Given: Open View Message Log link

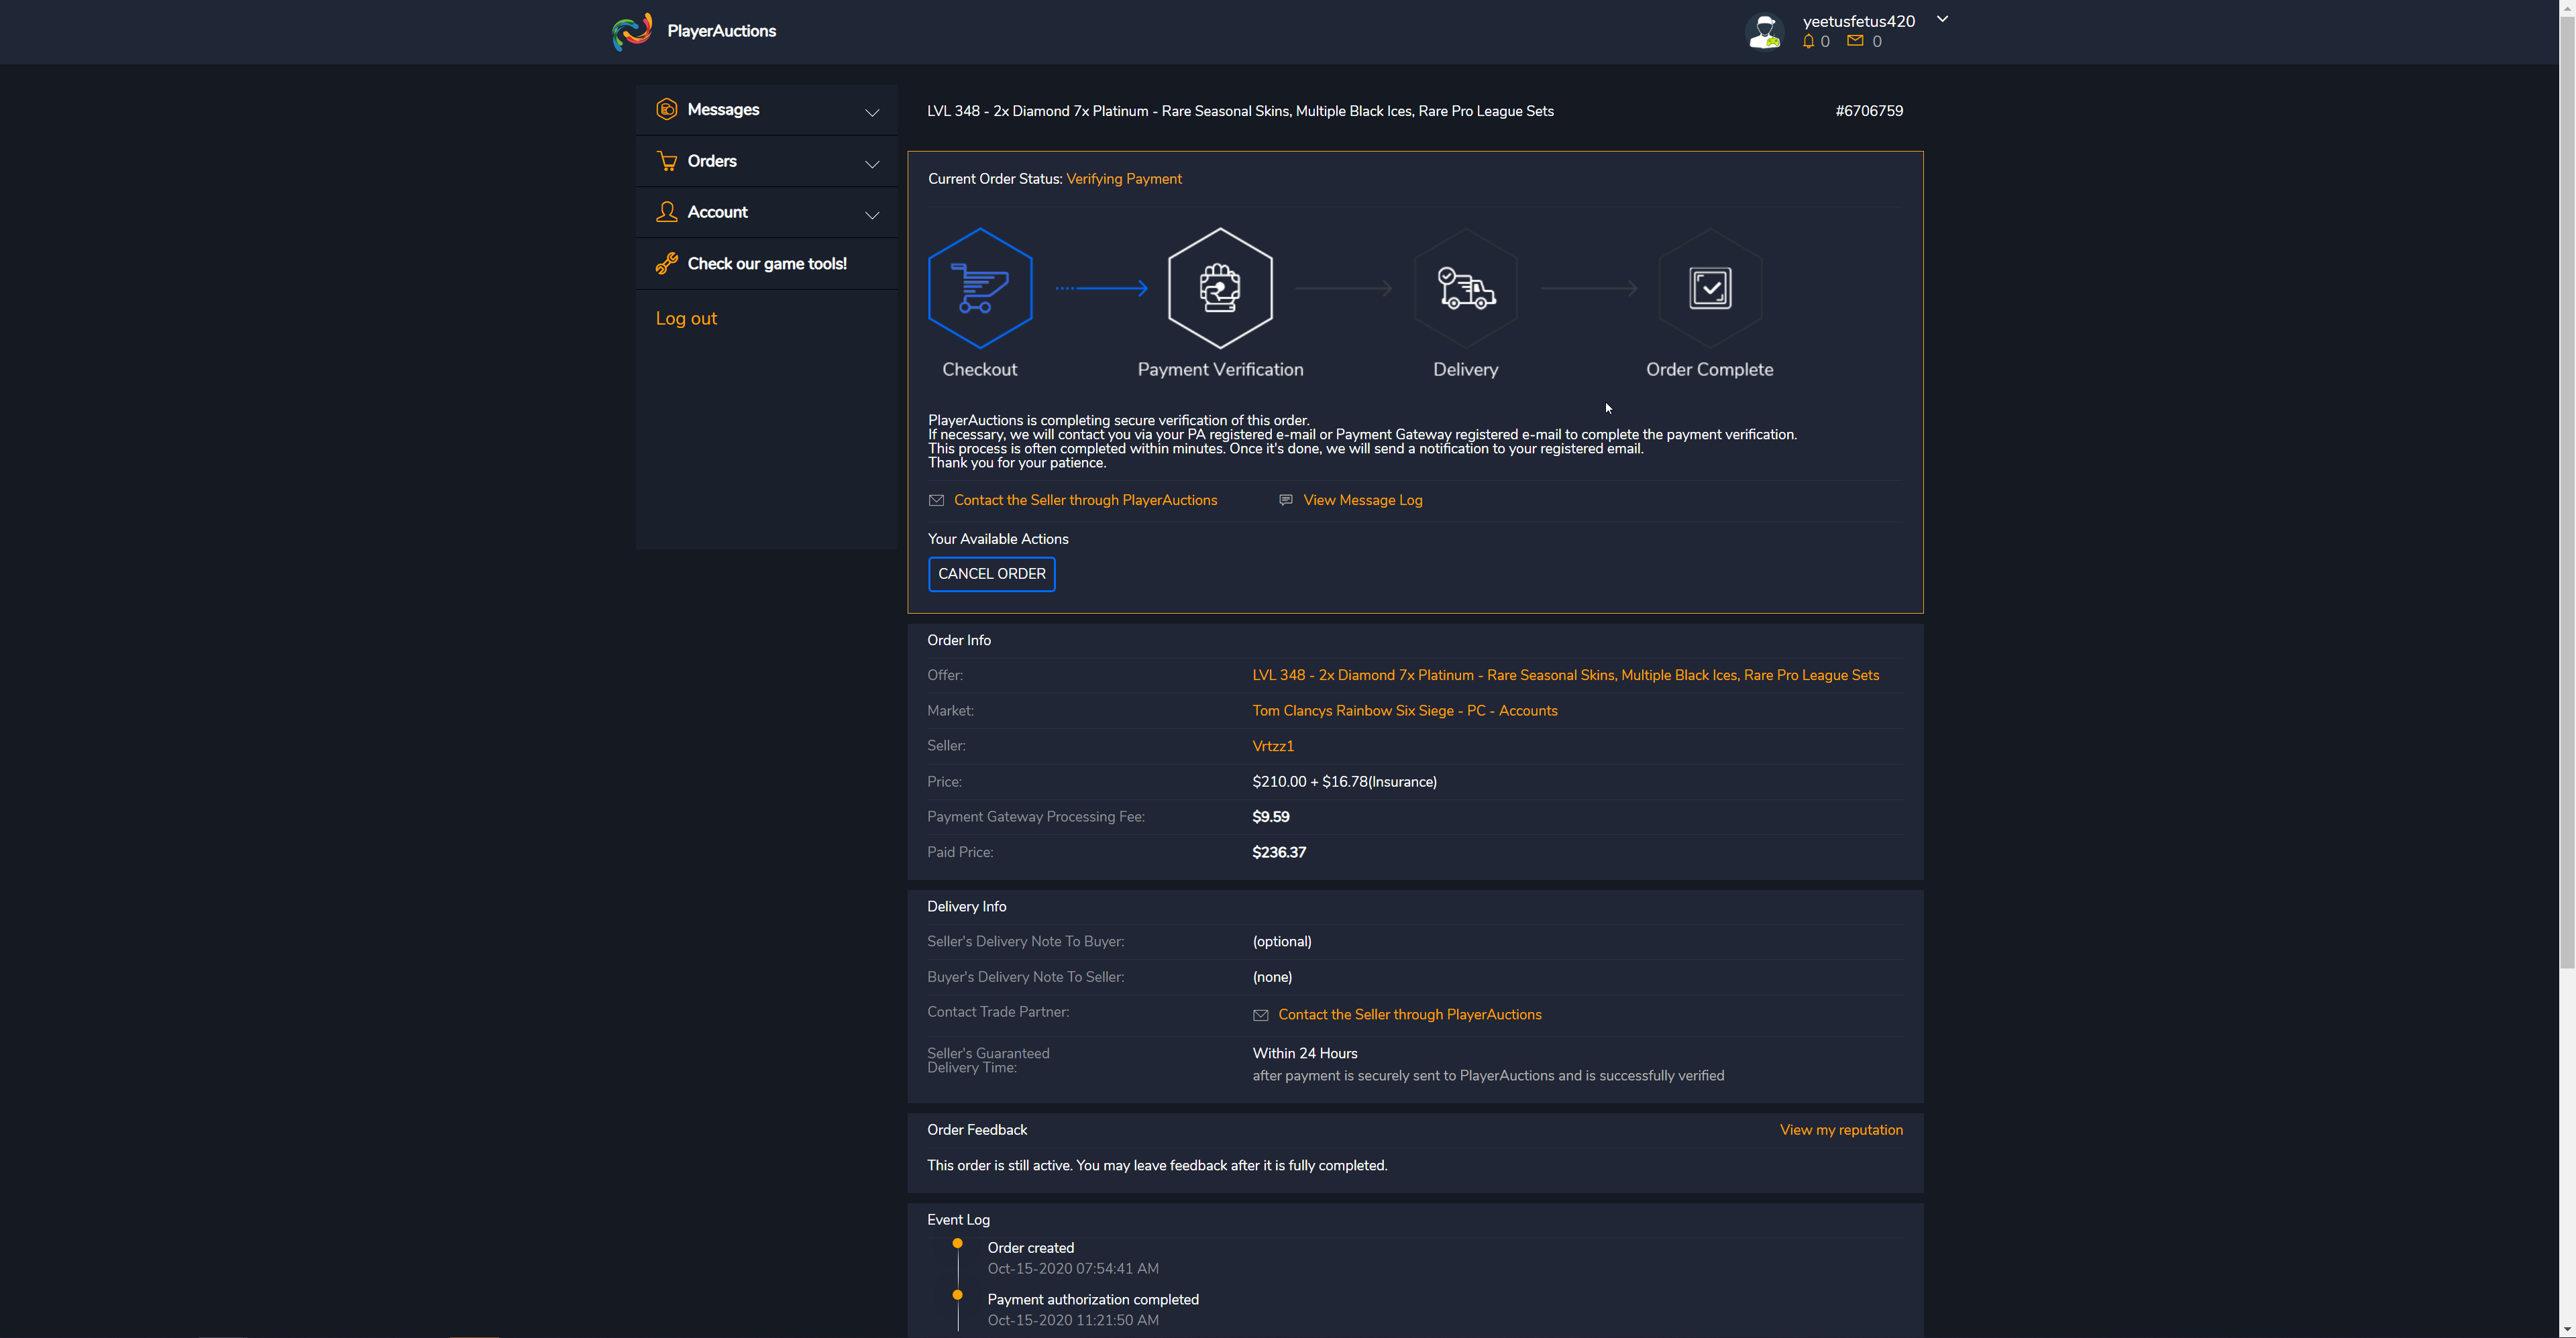Looking at the screenshot, I should [1362, 500].
